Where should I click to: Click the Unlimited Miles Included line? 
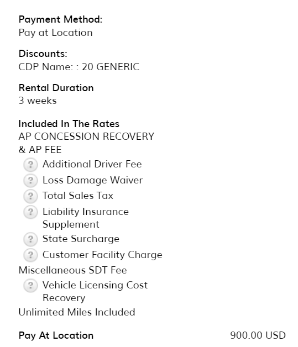click(77, 312)
